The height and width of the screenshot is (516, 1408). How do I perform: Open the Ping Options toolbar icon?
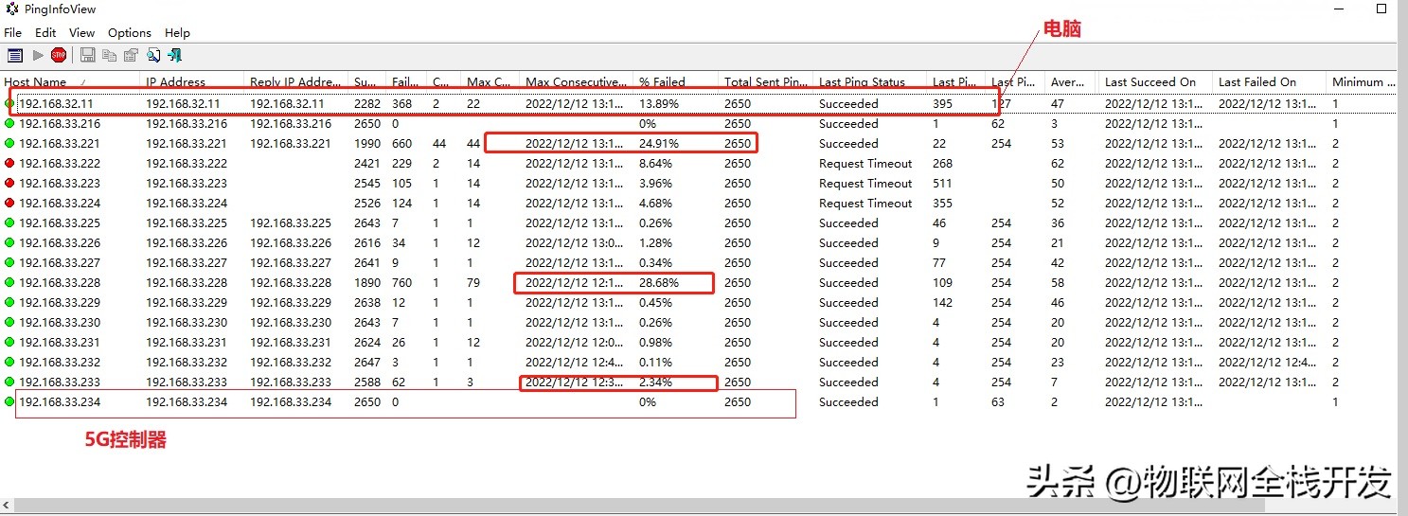click(x=14, y=56)
